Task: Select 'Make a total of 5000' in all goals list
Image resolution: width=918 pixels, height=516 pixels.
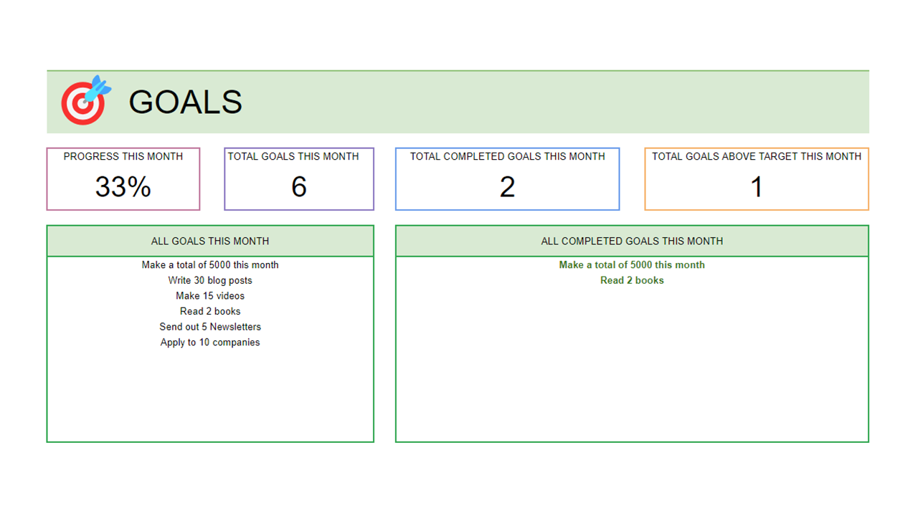Action: coord(210,265)
